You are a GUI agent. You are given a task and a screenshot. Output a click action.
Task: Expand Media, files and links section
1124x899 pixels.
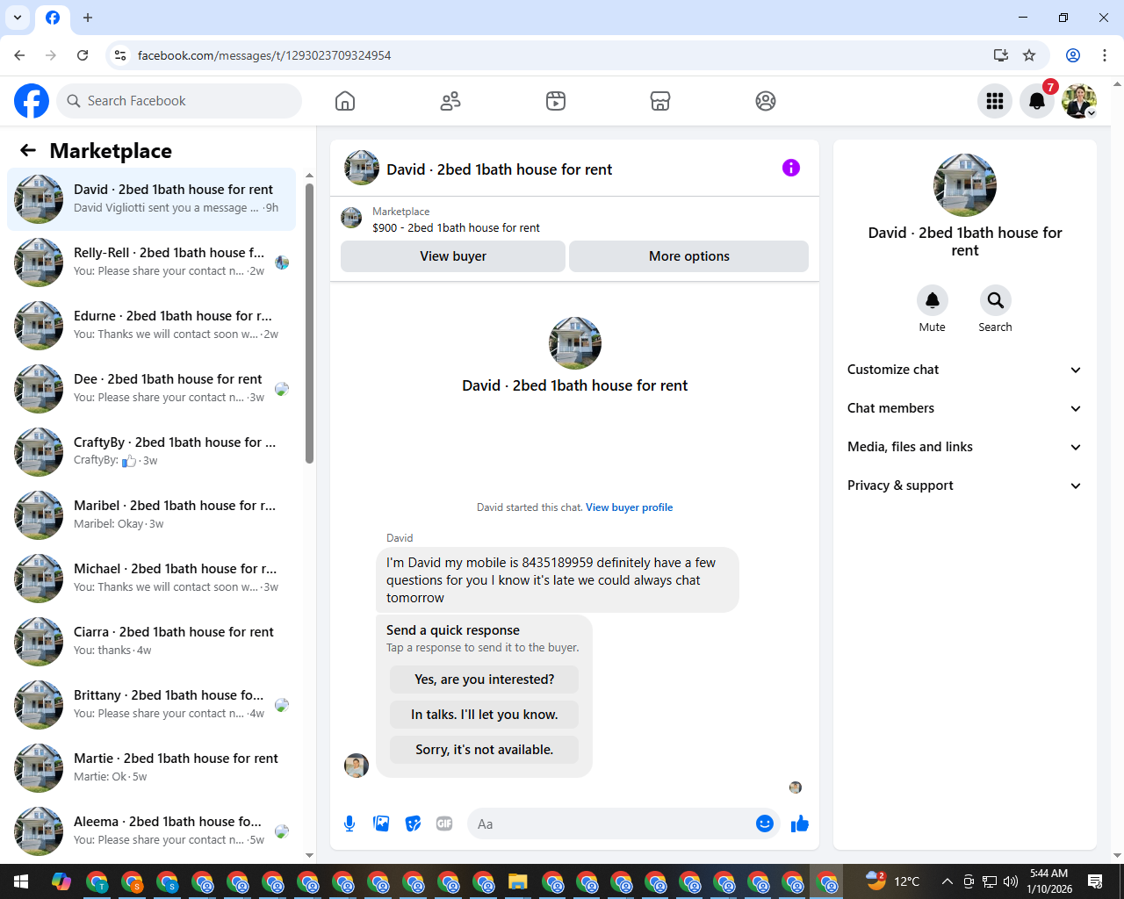coord(964,447)
